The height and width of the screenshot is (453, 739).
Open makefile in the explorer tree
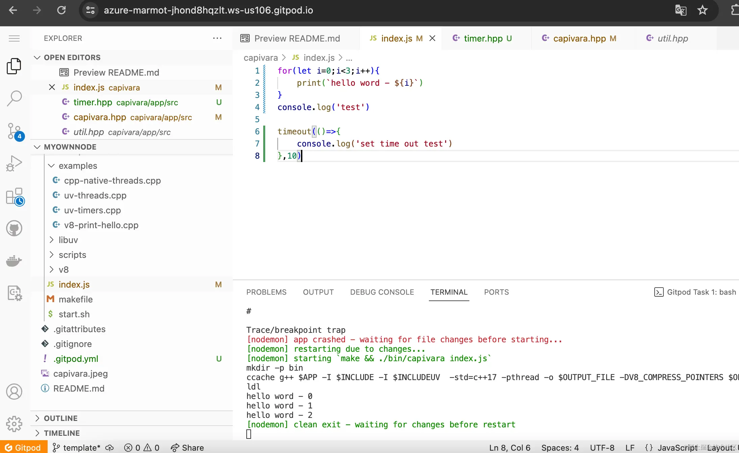[76, 299]
